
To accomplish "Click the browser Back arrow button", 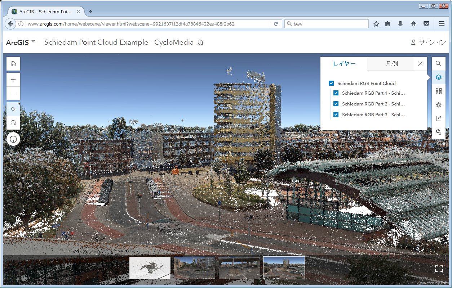I will 11,24.
